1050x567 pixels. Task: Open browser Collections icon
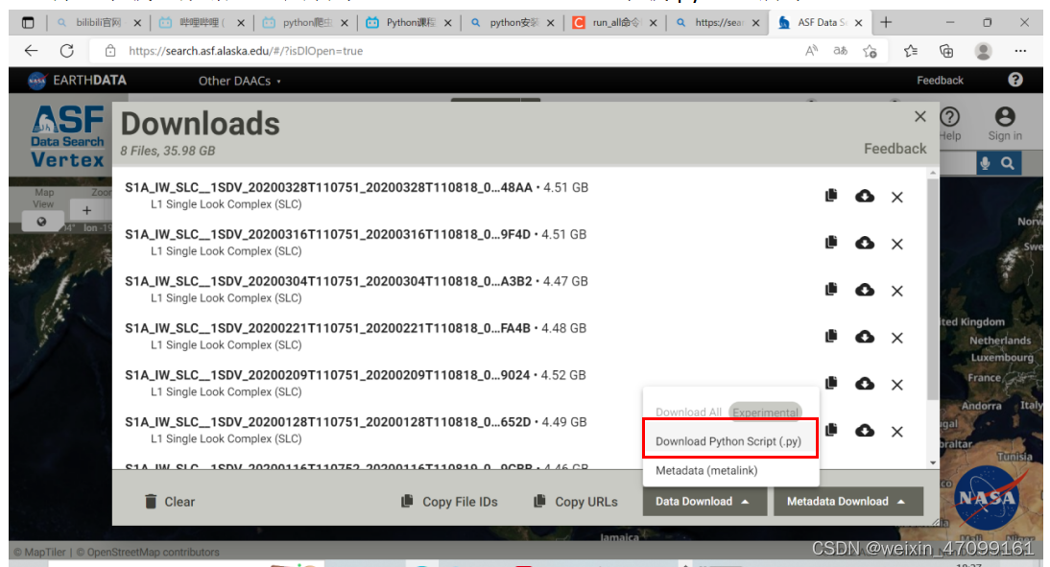(x=946, y=51)
